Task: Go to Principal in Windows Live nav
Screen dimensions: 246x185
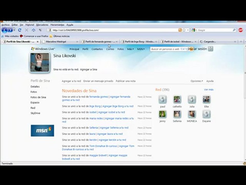Action: 74,49
